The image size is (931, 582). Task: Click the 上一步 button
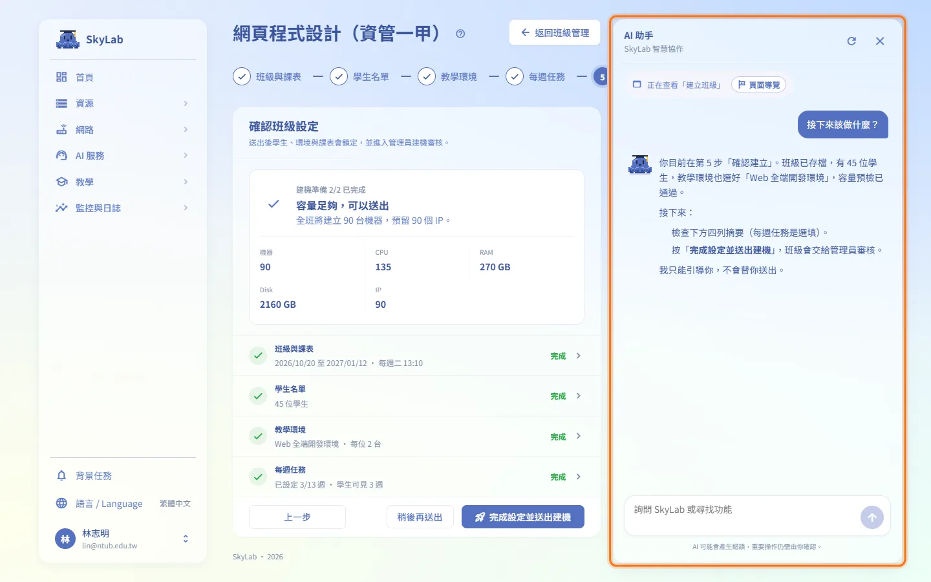(297, 517)
